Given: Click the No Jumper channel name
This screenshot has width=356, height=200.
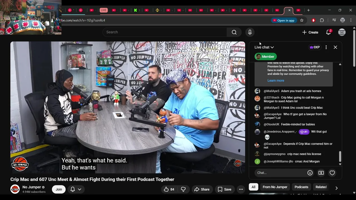Looking at the screenshot, I should pyautogui.click(x=32, y=187).
